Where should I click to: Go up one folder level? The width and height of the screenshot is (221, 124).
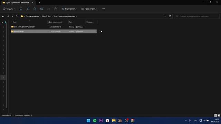pos(17,16)
